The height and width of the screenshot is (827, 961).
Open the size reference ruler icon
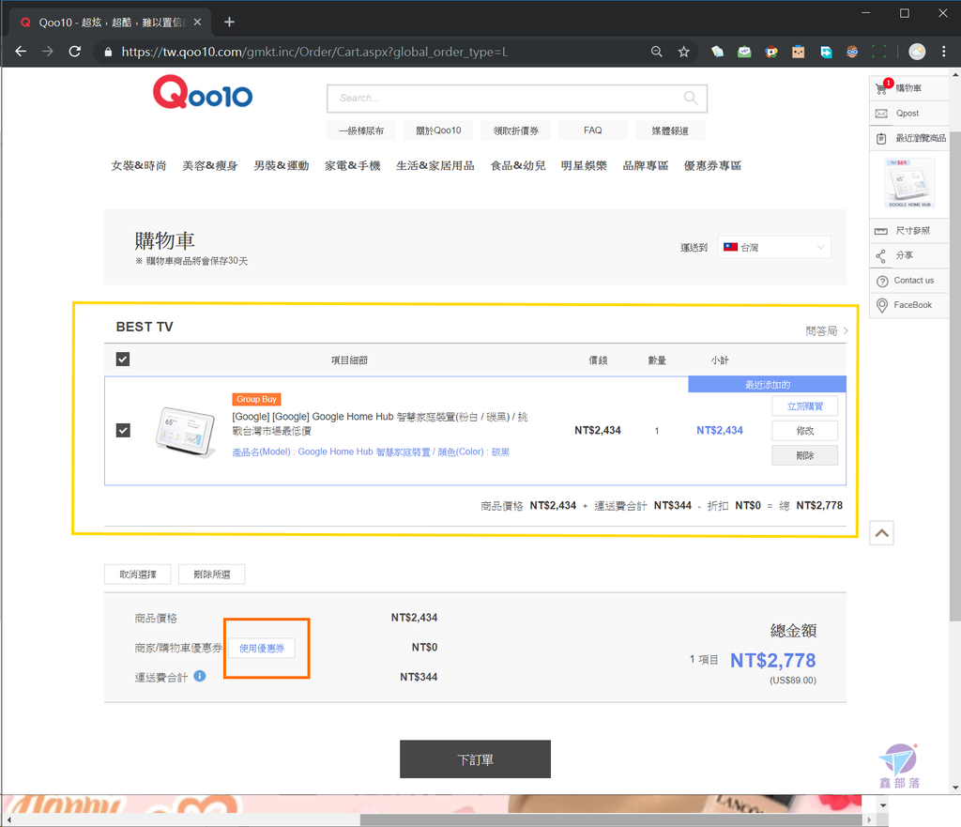(x=880, y=231)
